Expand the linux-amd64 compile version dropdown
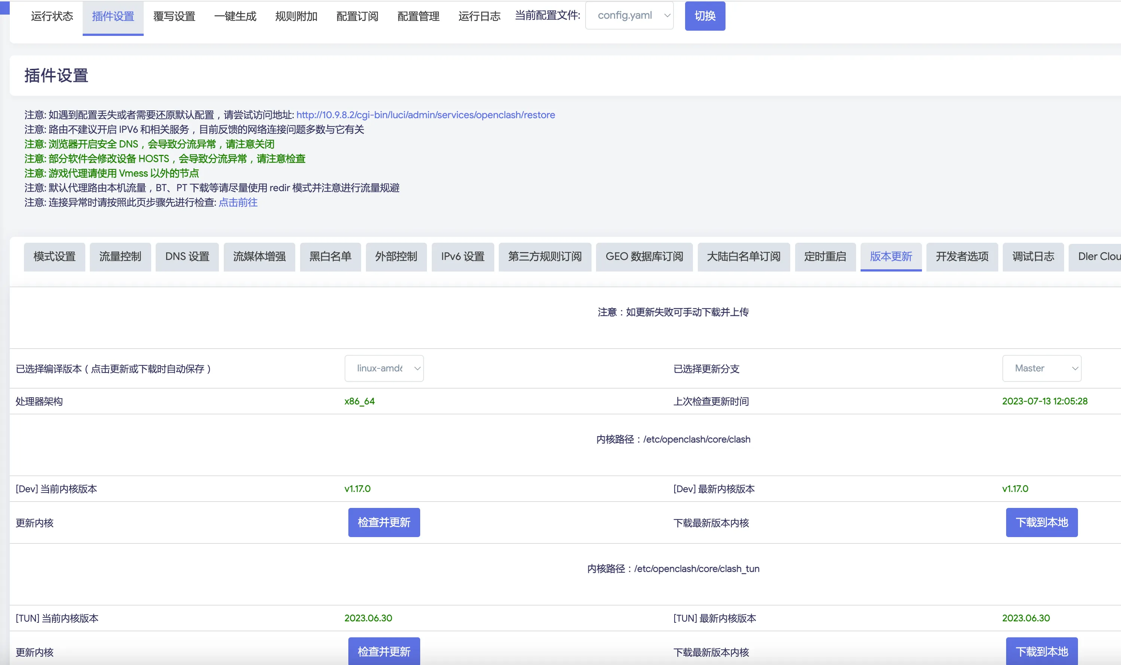This screenshot has height=665, width=1121. coord(384,368)
